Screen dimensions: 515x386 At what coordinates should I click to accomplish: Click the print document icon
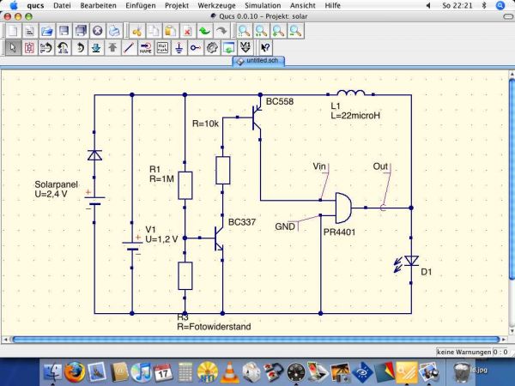click(114, 31)
